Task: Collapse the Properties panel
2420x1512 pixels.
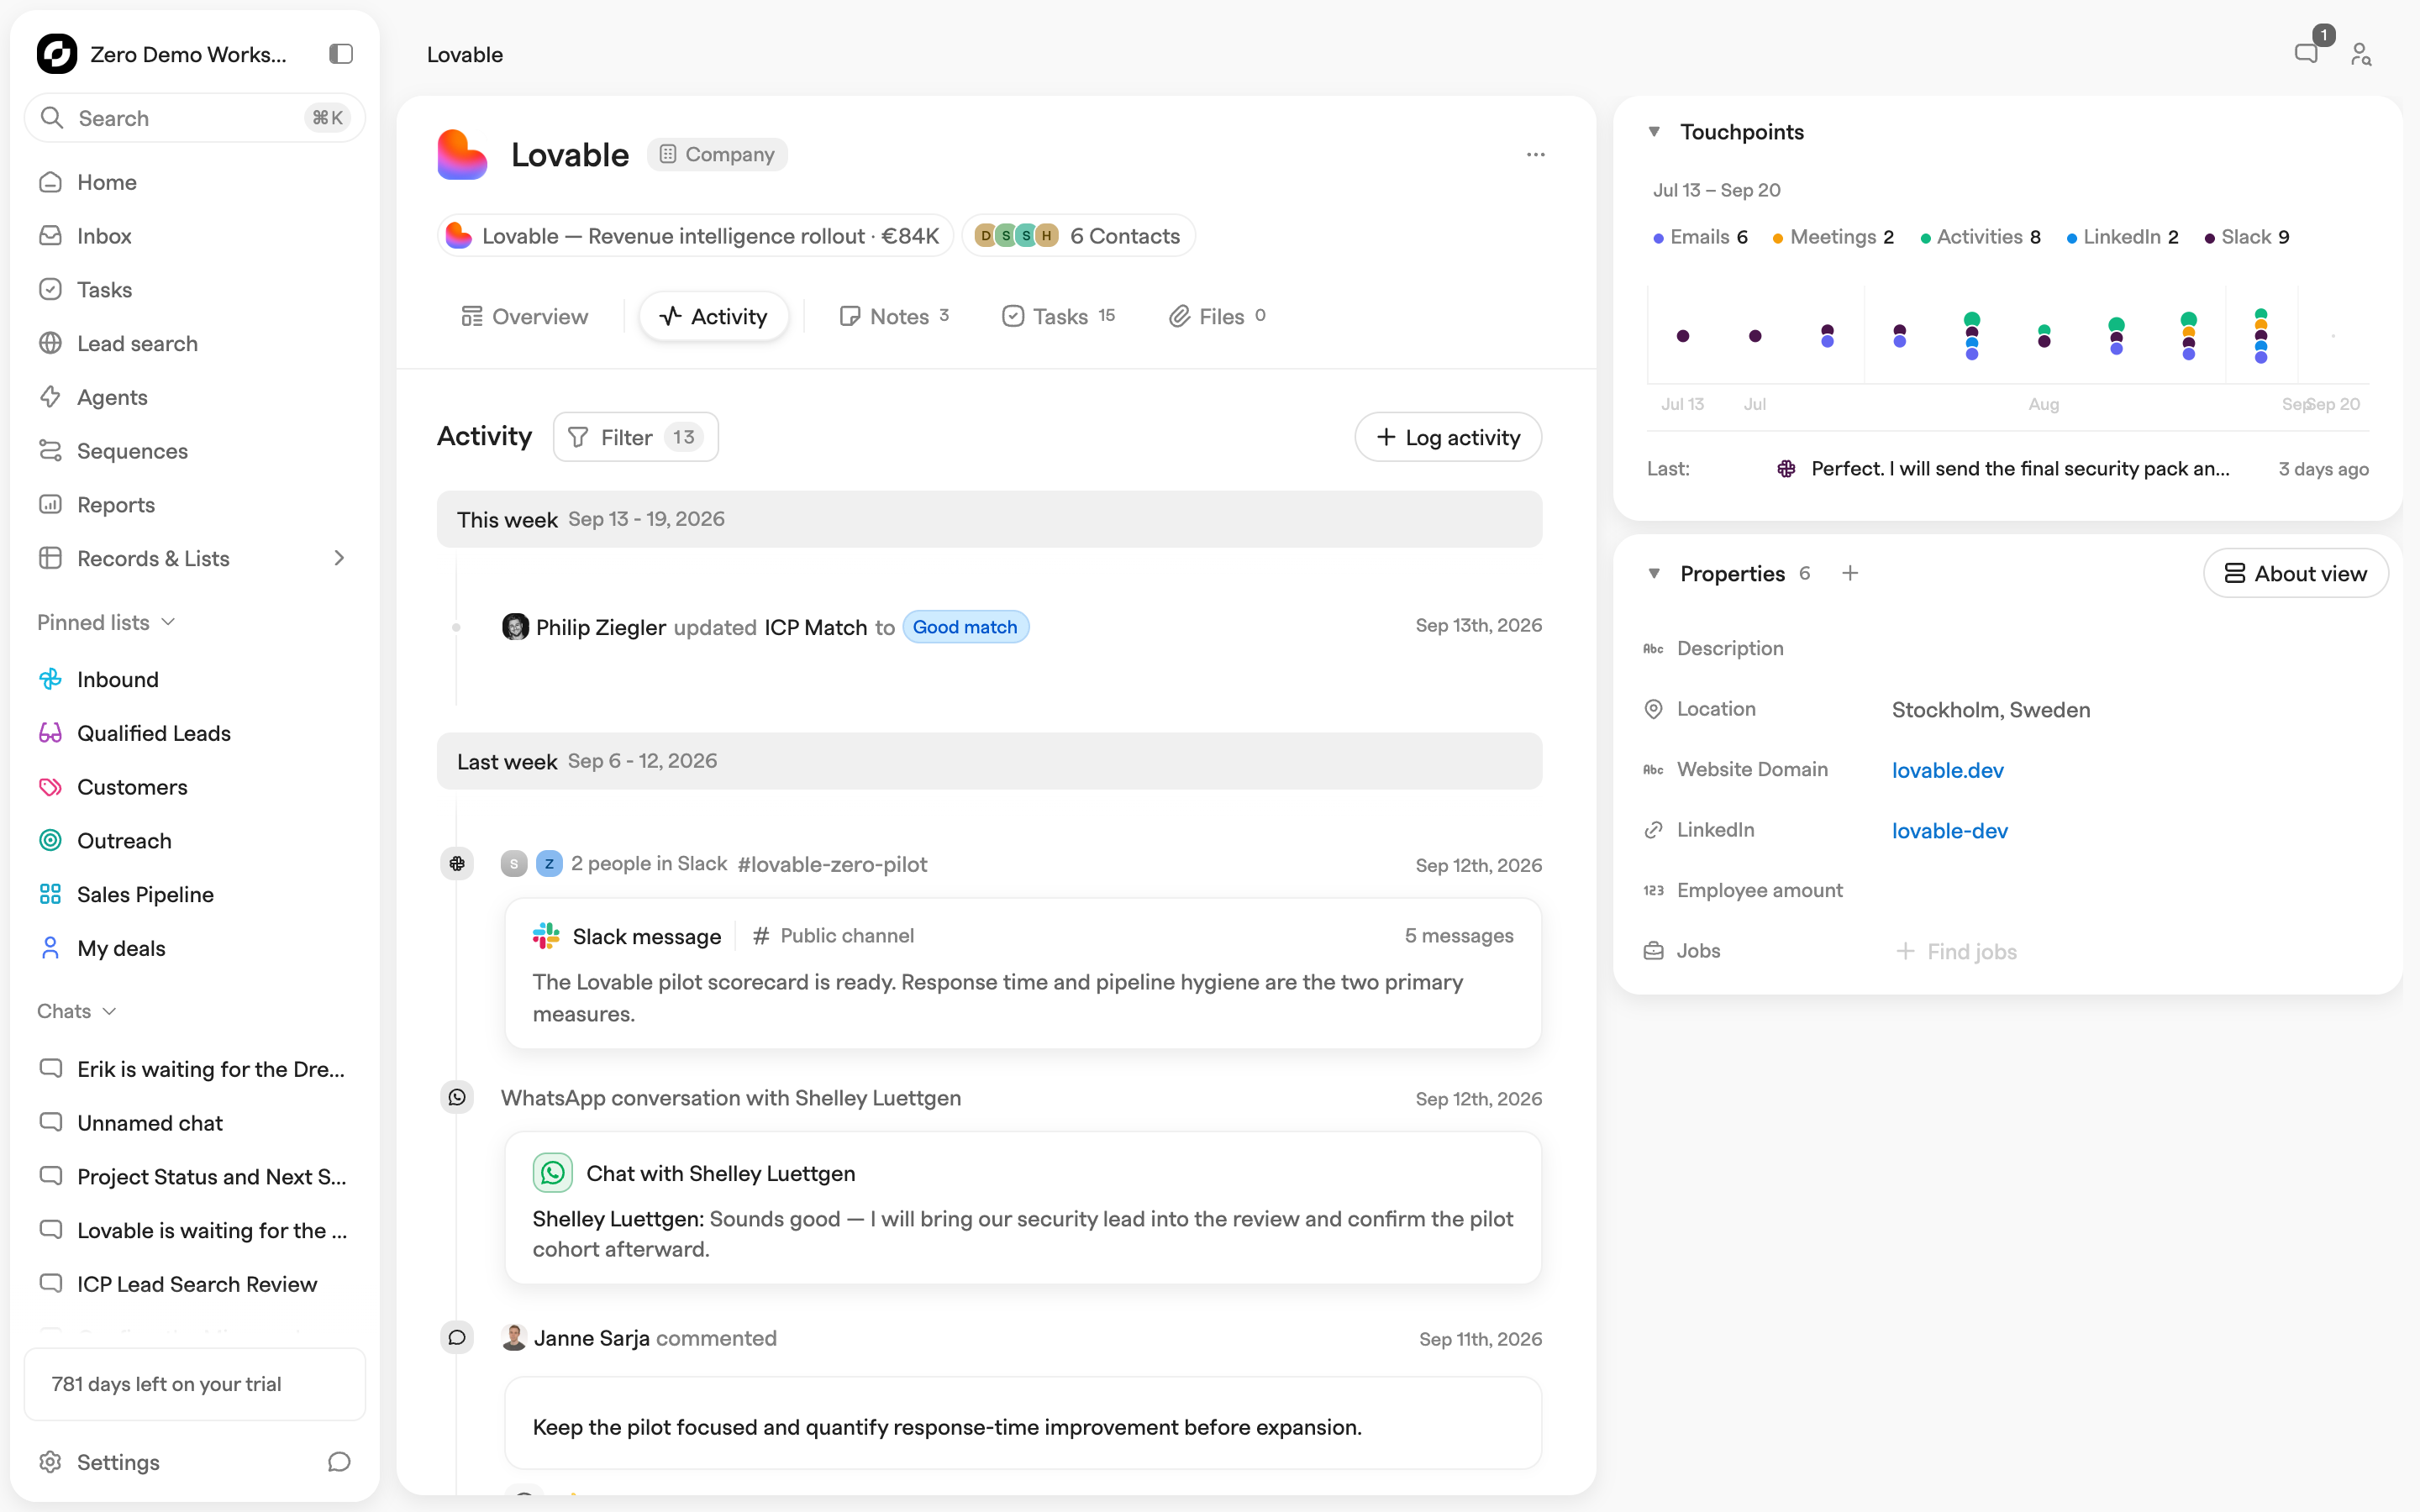Action: [1654, 574]
